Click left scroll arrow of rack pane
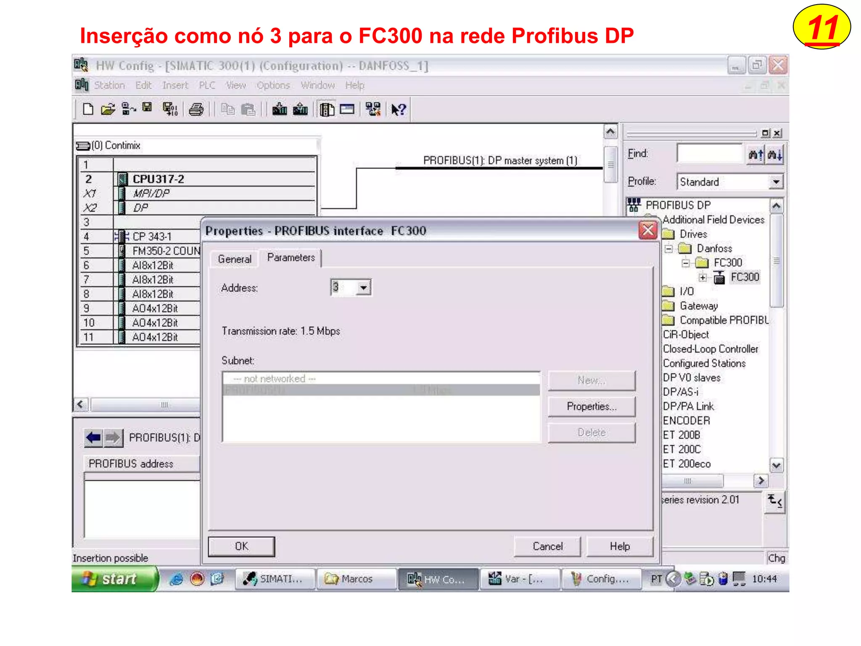Screen dimensions: 861x646 tap(80, 405)
